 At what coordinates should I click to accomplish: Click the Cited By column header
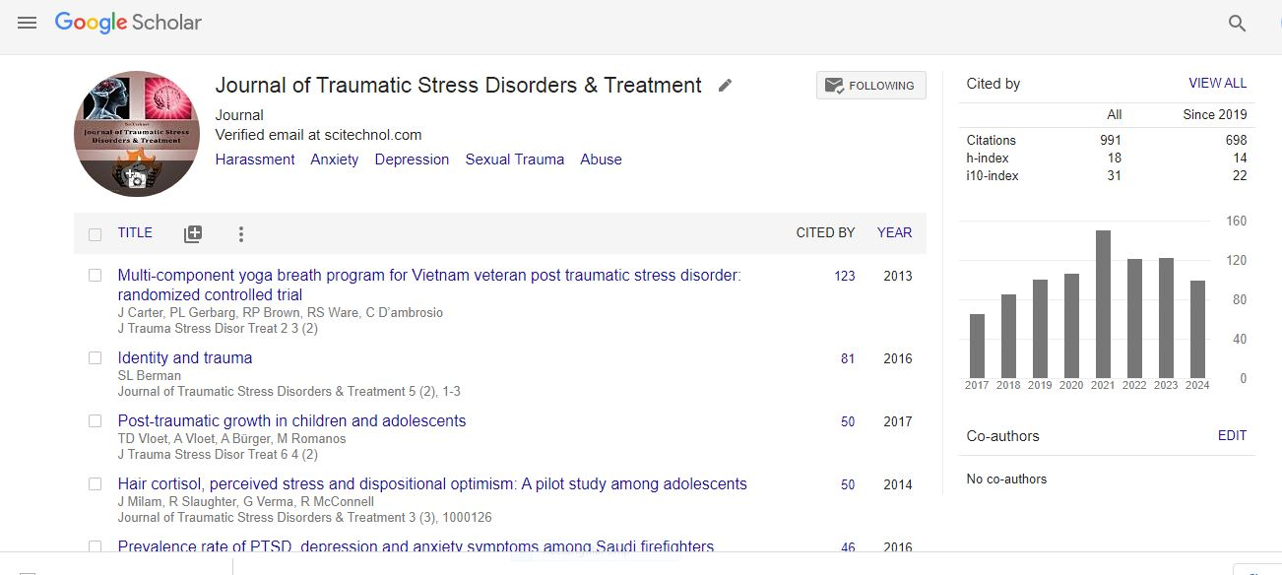[x=825, y=233]
